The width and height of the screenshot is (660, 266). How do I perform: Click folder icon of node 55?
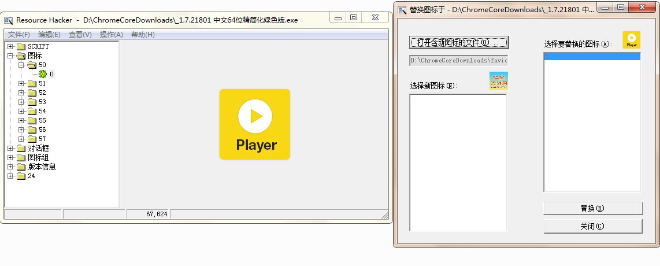coord(32,120)
